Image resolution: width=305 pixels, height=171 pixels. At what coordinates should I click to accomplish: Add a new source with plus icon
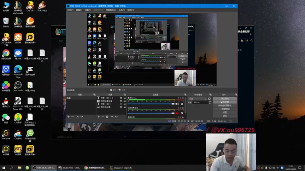point(98,117)
